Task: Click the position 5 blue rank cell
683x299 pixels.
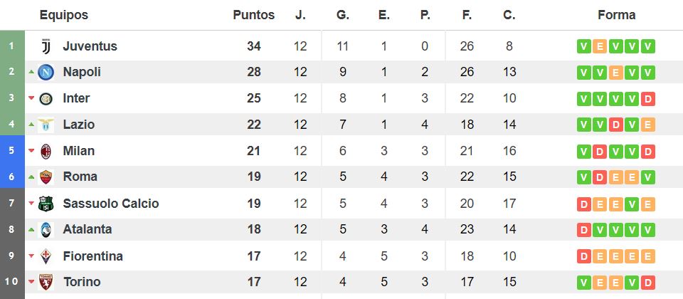Action: pos(12,150)
